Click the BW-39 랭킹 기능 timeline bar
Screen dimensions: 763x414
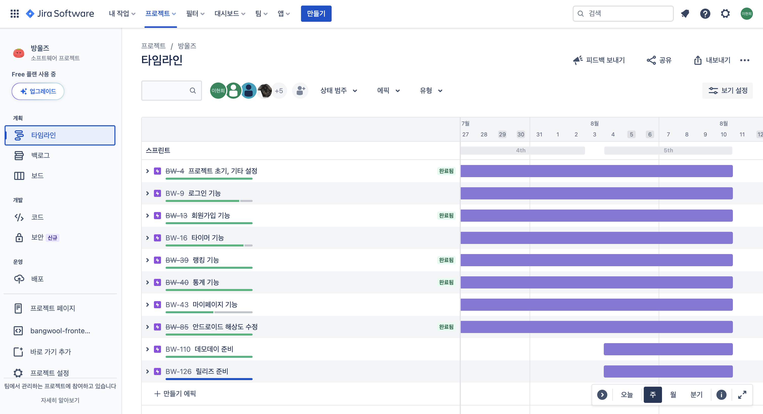596,260
